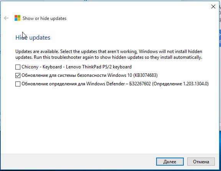This screenshot has height=171, width=221.
Task: Select the Lenovo ThinkPad PS/2 keyboard label
Action: pos(99,67)
